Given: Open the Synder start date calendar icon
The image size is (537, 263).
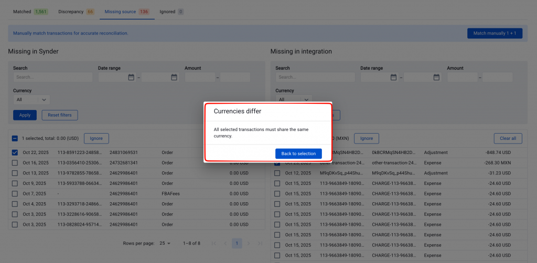Looking at the screenshot, I should (131, 78).
